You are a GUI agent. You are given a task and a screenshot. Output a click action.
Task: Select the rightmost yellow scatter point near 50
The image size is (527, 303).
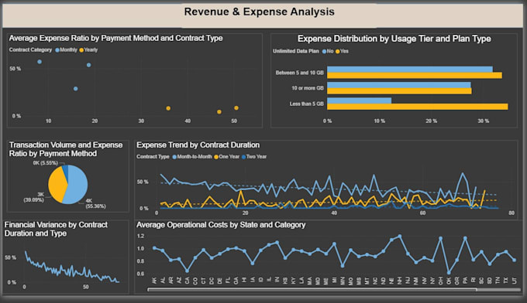point(236,108)
